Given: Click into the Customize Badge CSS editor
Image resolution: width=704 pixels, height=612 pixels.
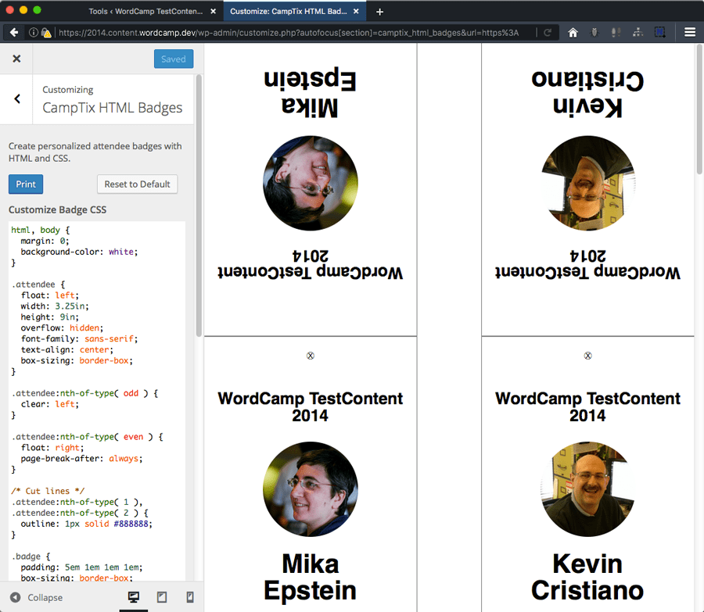Looking at the screenshot, I should point(97,401).
